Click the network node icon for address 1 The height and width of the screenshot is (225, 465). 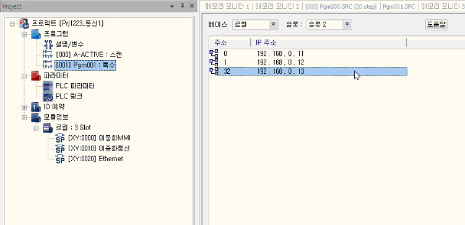tap(214, 63)
